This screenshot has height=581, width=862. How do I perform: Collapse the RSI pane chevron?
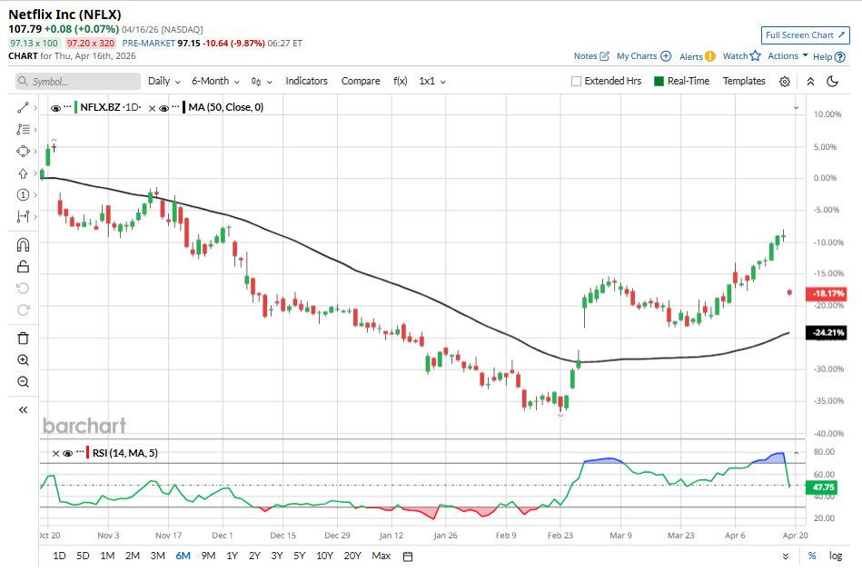(796, 453)
